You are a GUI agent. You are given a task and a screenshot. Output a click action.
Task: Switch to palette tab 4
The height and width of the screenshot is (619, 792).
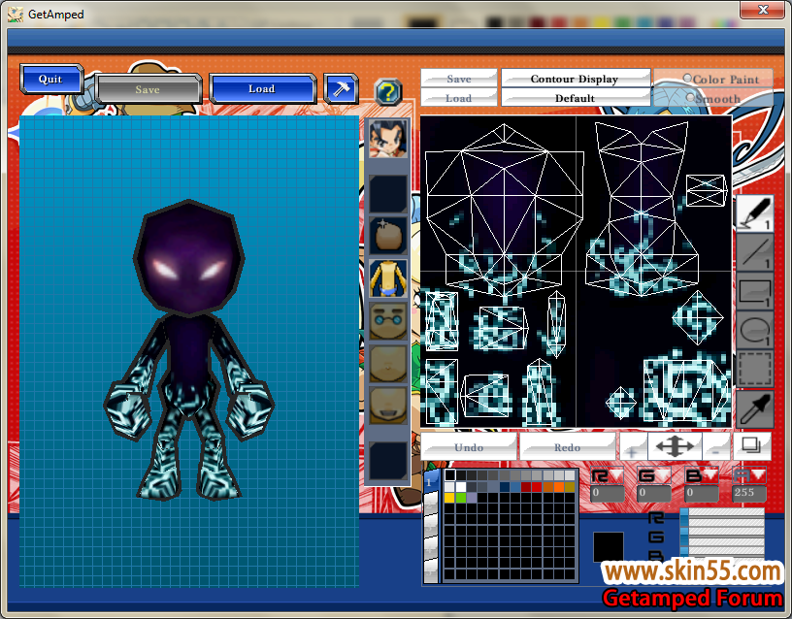[x=431, y=547]
